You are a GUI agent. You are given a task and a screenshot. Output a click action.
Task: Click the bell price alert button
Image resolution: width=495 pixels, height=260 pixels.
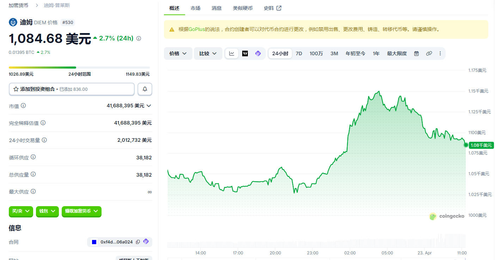[145, 89]
